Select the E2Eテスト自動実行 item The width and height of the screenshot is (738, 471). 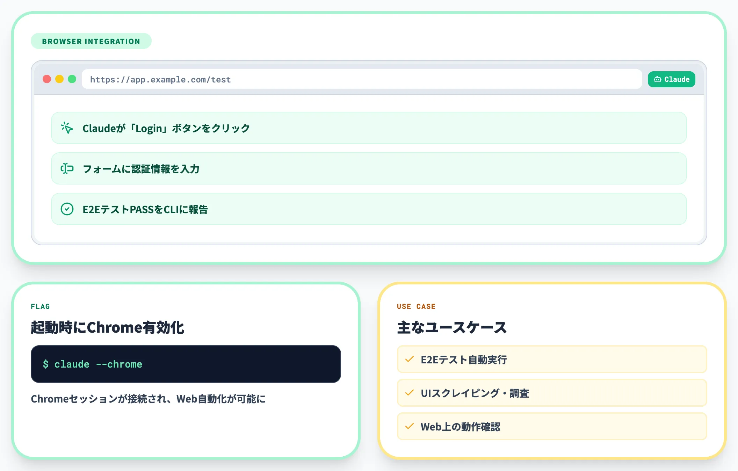(552, 359)
